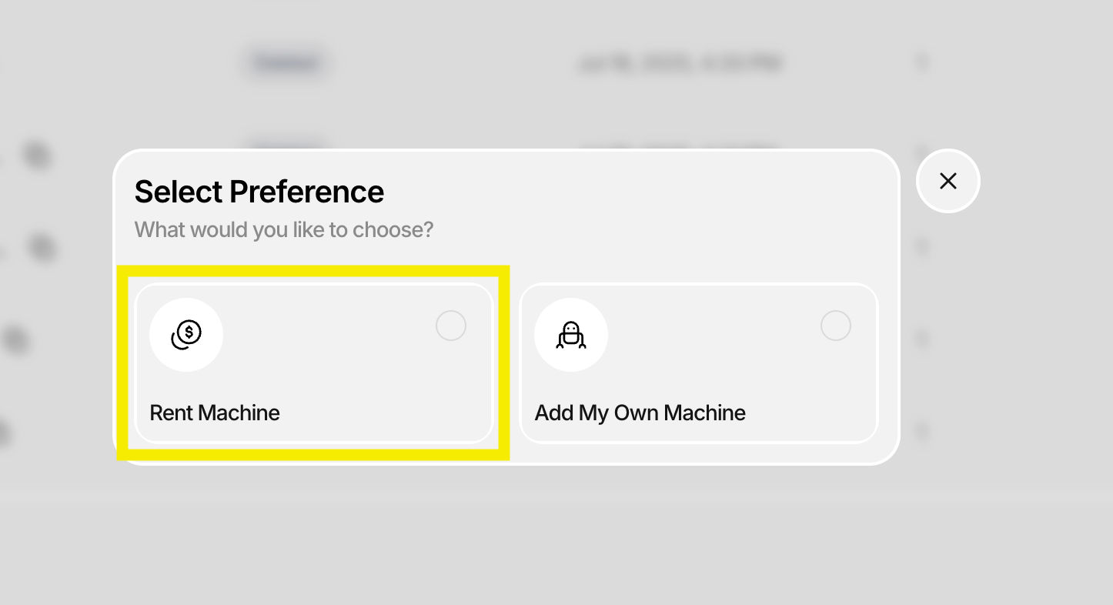
Task: Select the Add My Own Machine radio button
Action: click(x=836, y=326)
